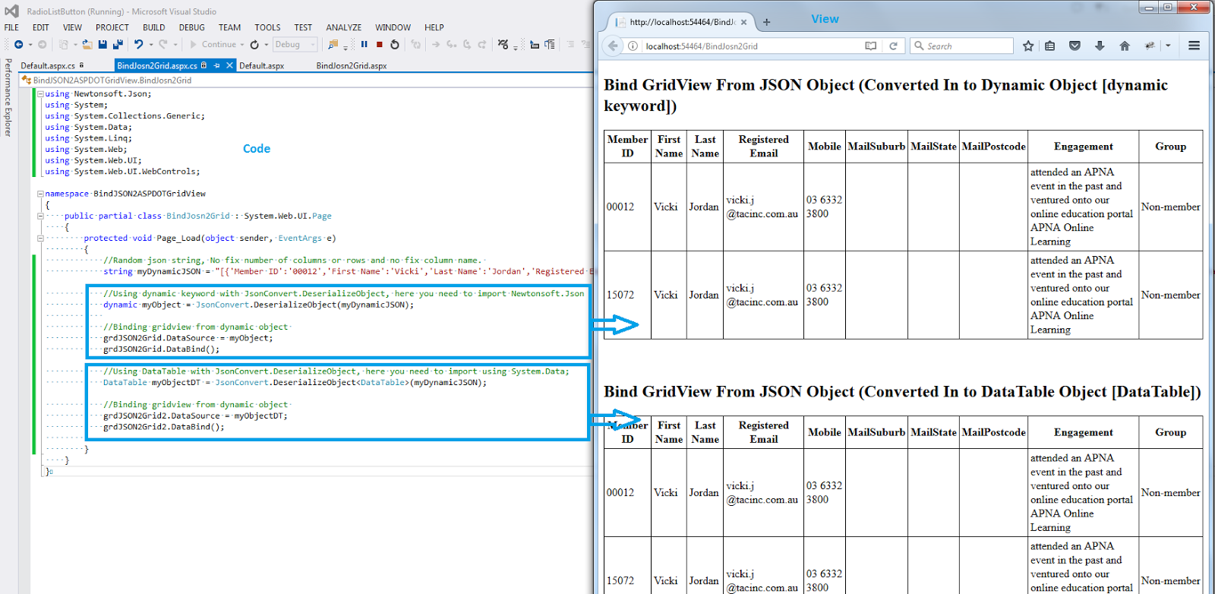Click the Browser Refresh icon beside Continue
The image size is (1215, 594).
[x=254, y=45]
